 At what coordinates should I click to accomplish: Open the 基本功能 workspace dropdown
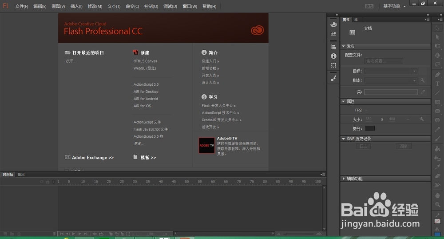(394, 6)
